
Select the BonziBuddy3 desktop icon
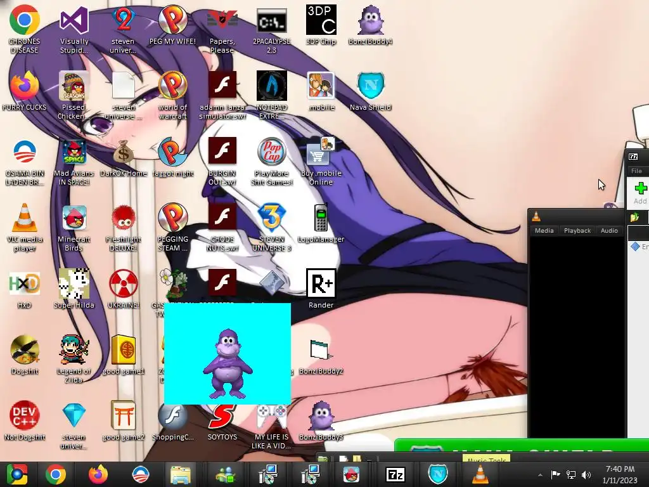[321, 416]
